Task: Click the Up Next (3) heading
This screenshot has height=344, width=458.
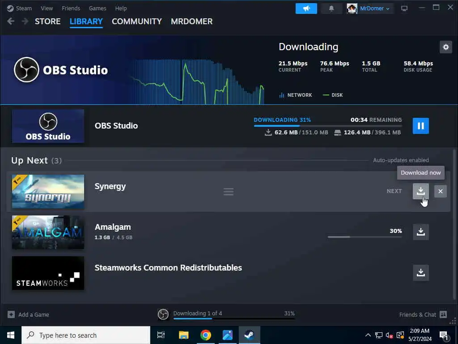Action: [x=36, y=161]
